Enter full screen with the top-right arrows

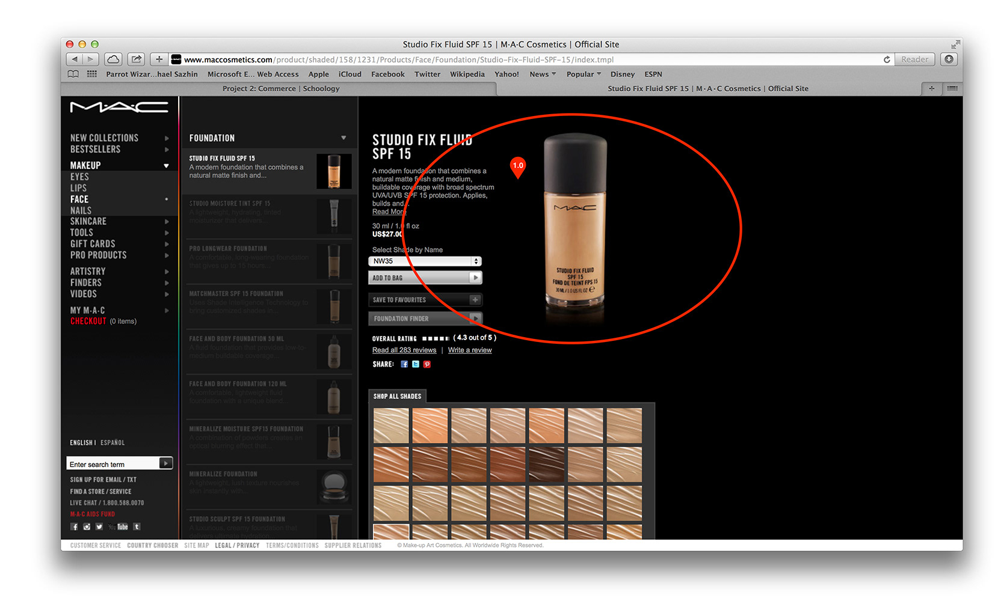955,44
